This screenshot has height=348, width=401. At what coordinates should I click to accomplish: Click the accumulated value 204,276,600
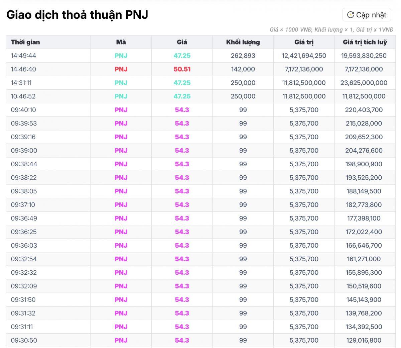coord(364,151)
